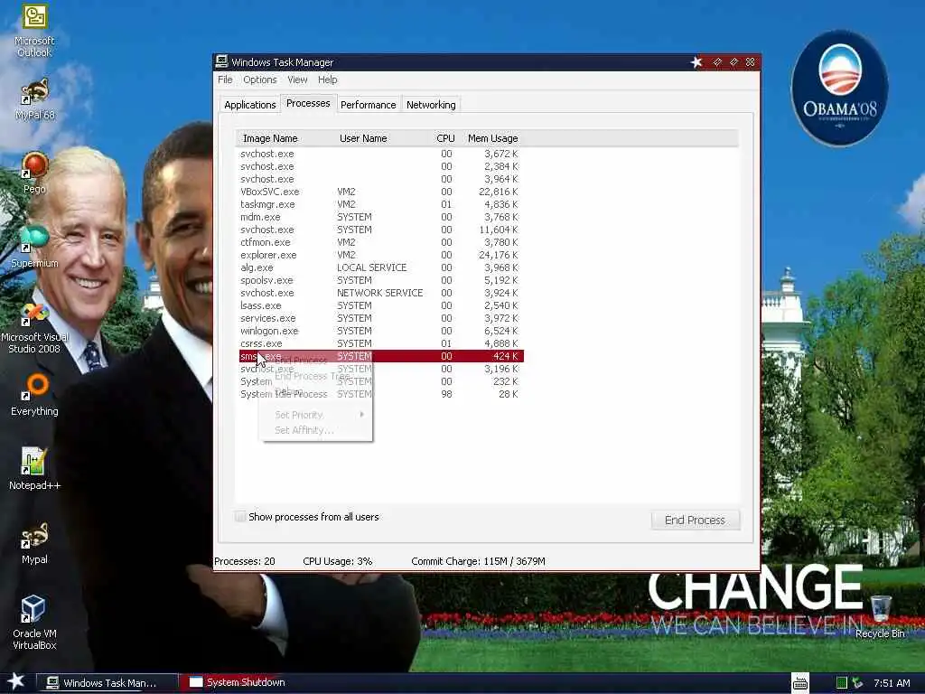The width and height of the screenshot is (925, 694).
Task: Click Windows Task Manager taskbar button
Action: 107,682
